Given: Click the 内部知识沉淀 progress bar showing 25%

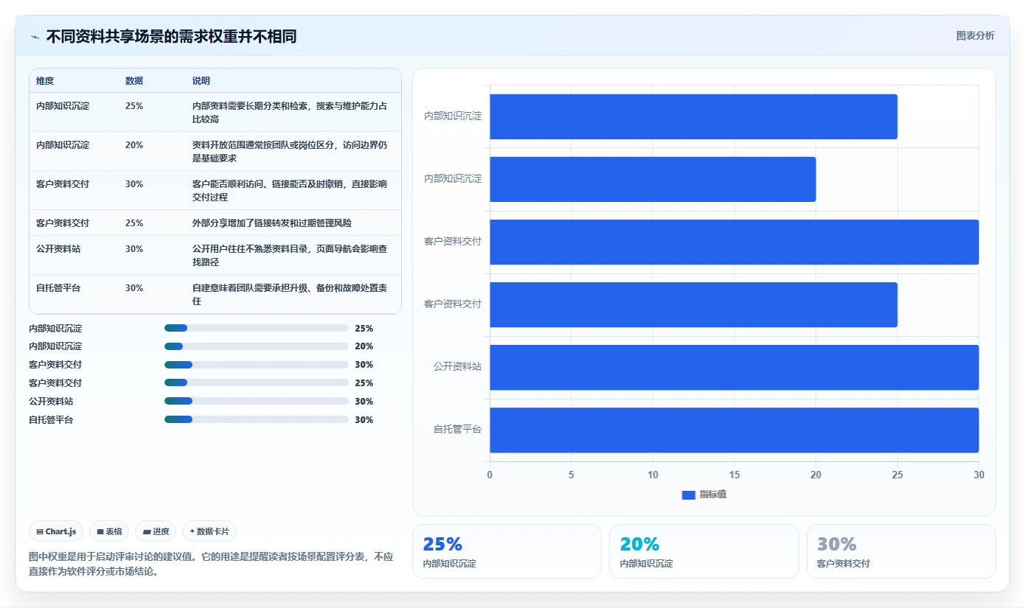Looking at the screenshot, I should click(257, 328).
